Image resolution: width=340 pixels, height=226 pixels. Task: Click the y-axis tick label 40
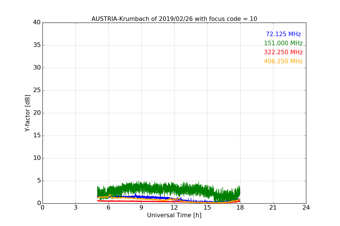(x=37, y=23)
